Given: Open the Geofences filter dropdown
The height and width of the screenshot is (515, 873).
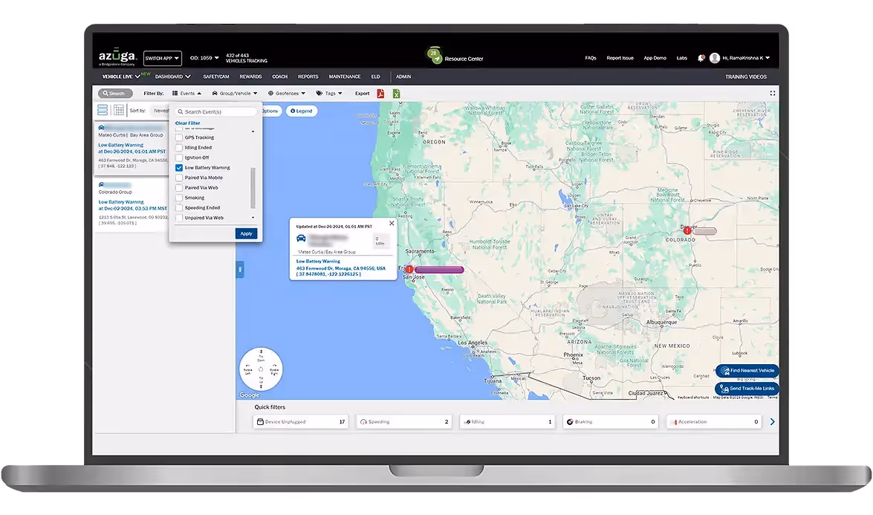Looking at the screenshot, I should 287,94.
